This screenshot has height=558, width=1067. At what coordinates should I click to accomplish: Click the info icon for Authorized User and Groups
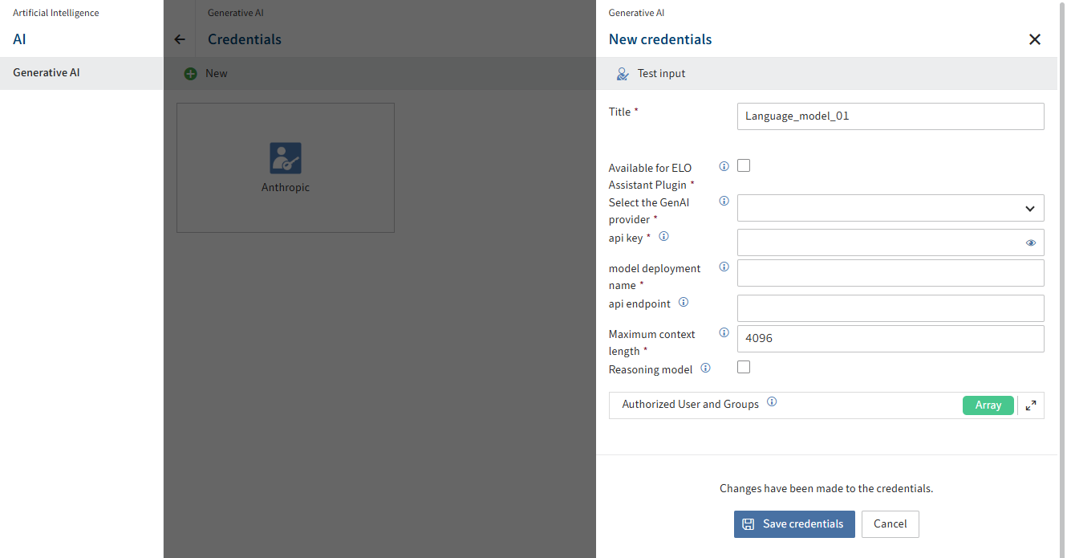pos(772,401)
